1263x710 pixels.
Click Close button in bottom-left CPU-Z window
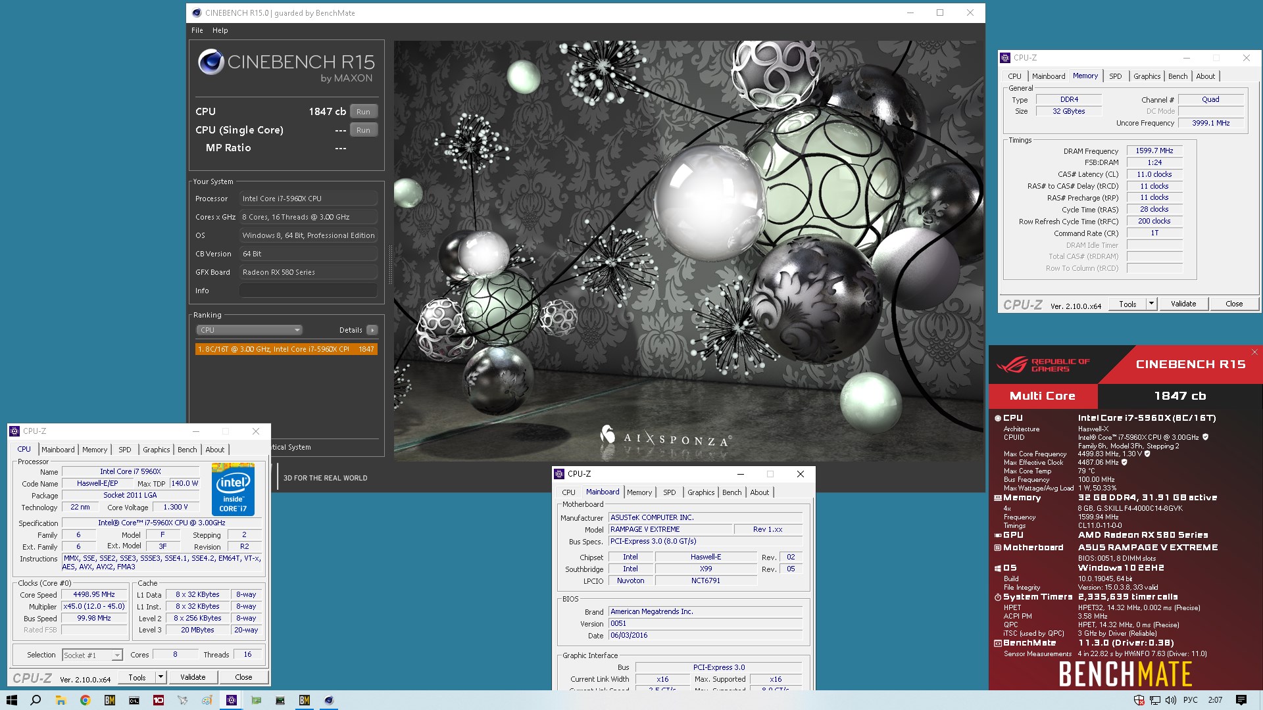pyautogui.click(x=243, y=677)
